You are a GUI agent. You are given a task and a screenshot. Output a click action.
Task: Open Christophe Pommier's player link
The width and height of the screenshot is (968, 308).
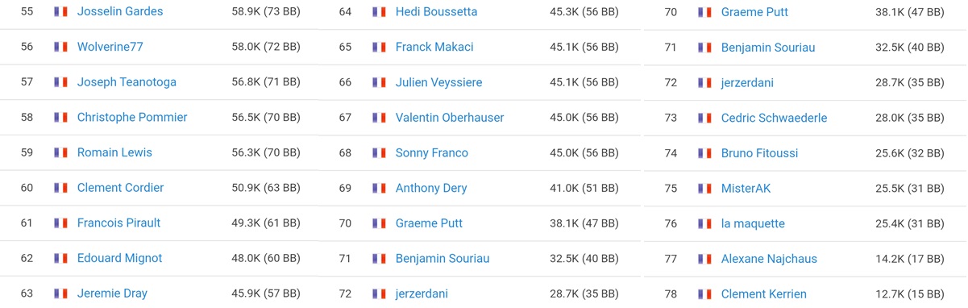tap(132, 117)
